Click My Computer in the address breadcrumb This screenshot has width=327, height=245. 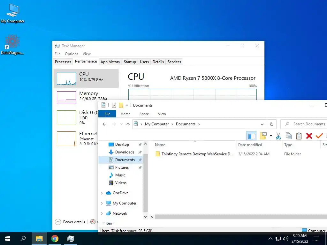(156, 124)
